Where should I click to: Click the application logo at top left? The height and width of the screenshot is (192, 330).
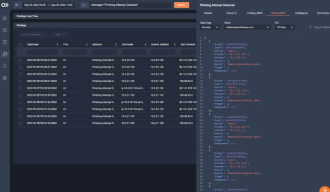5,5
